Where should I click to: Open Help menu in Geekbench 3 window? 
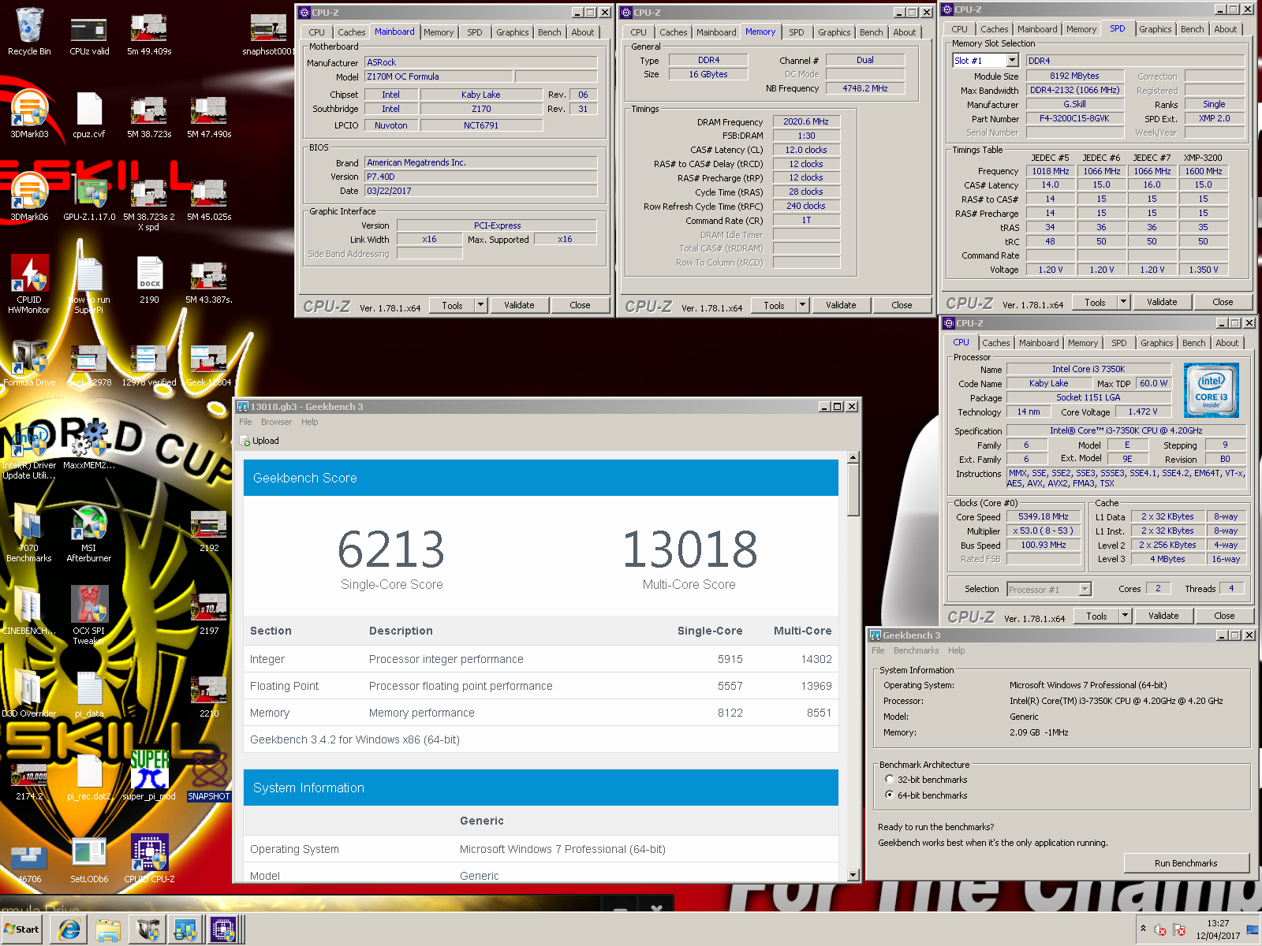tap(956, 650)
